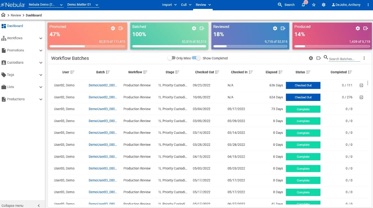Screen dimensions: 373x208
Task: Click Collapse menu at sidebar bottom
Action: click(x=21, y=206)
